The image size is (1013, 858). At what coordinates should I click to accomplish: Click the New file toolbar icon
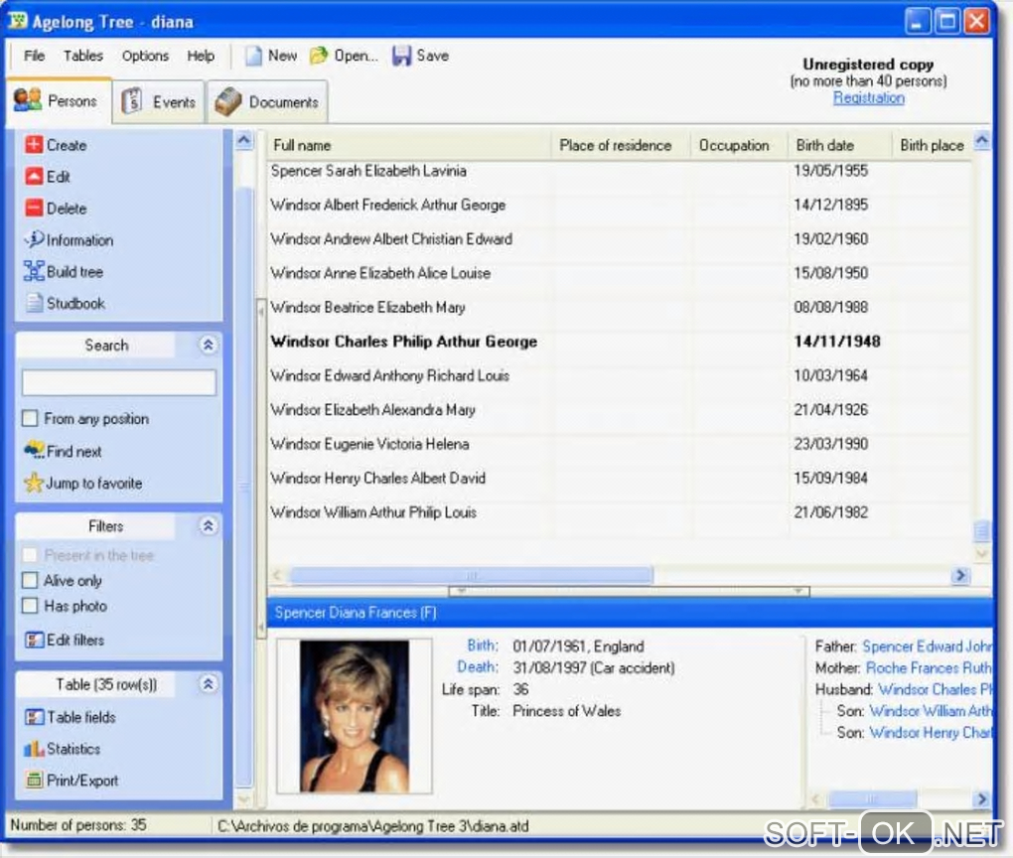254,56
